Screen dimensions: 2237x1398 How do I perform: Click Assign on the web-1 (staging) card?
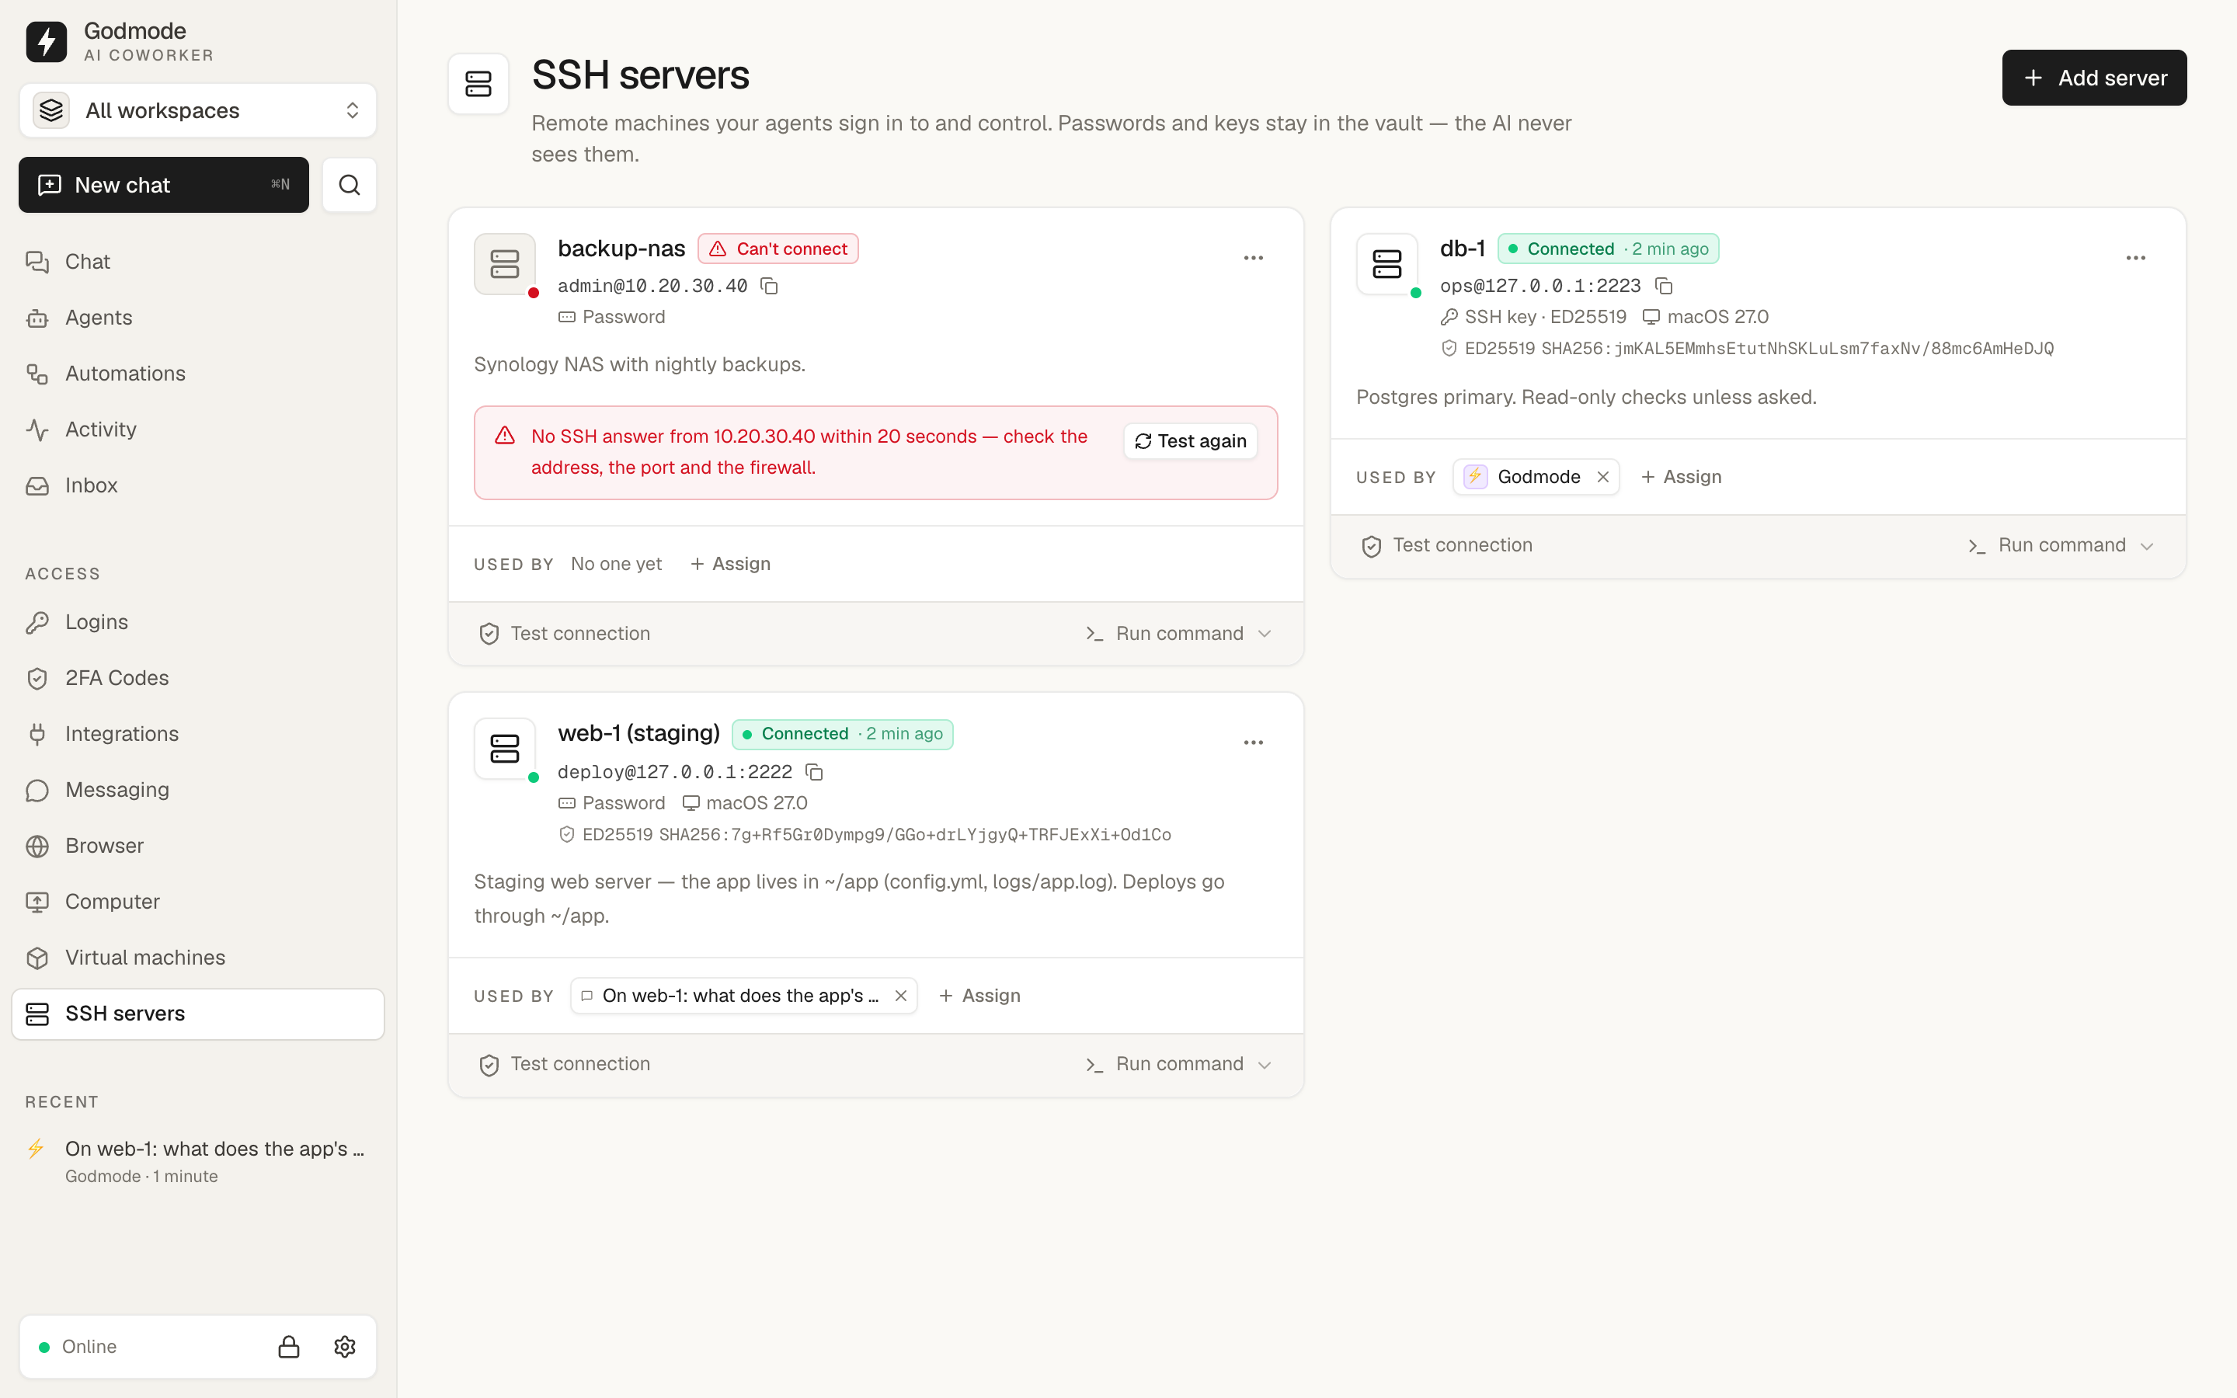click(x=979, y=996)
